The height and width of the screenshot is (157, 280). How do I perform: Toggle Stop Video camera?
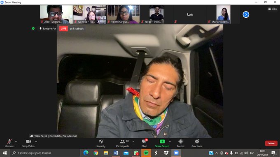click(28, 143)
